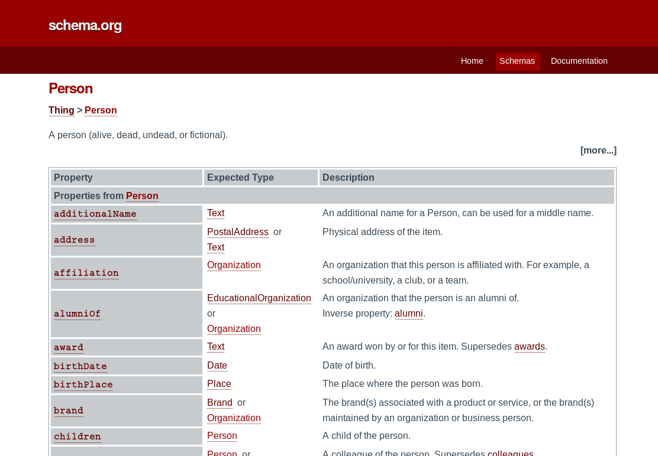This screenshot has width=658, height=456.
Task: Open the birthPlace property link
Action: (x=83, y=385)
